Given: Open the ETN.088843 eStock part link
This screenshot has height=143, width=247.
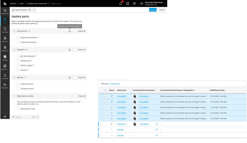Looking at the screenshot, I should point(121,96).
